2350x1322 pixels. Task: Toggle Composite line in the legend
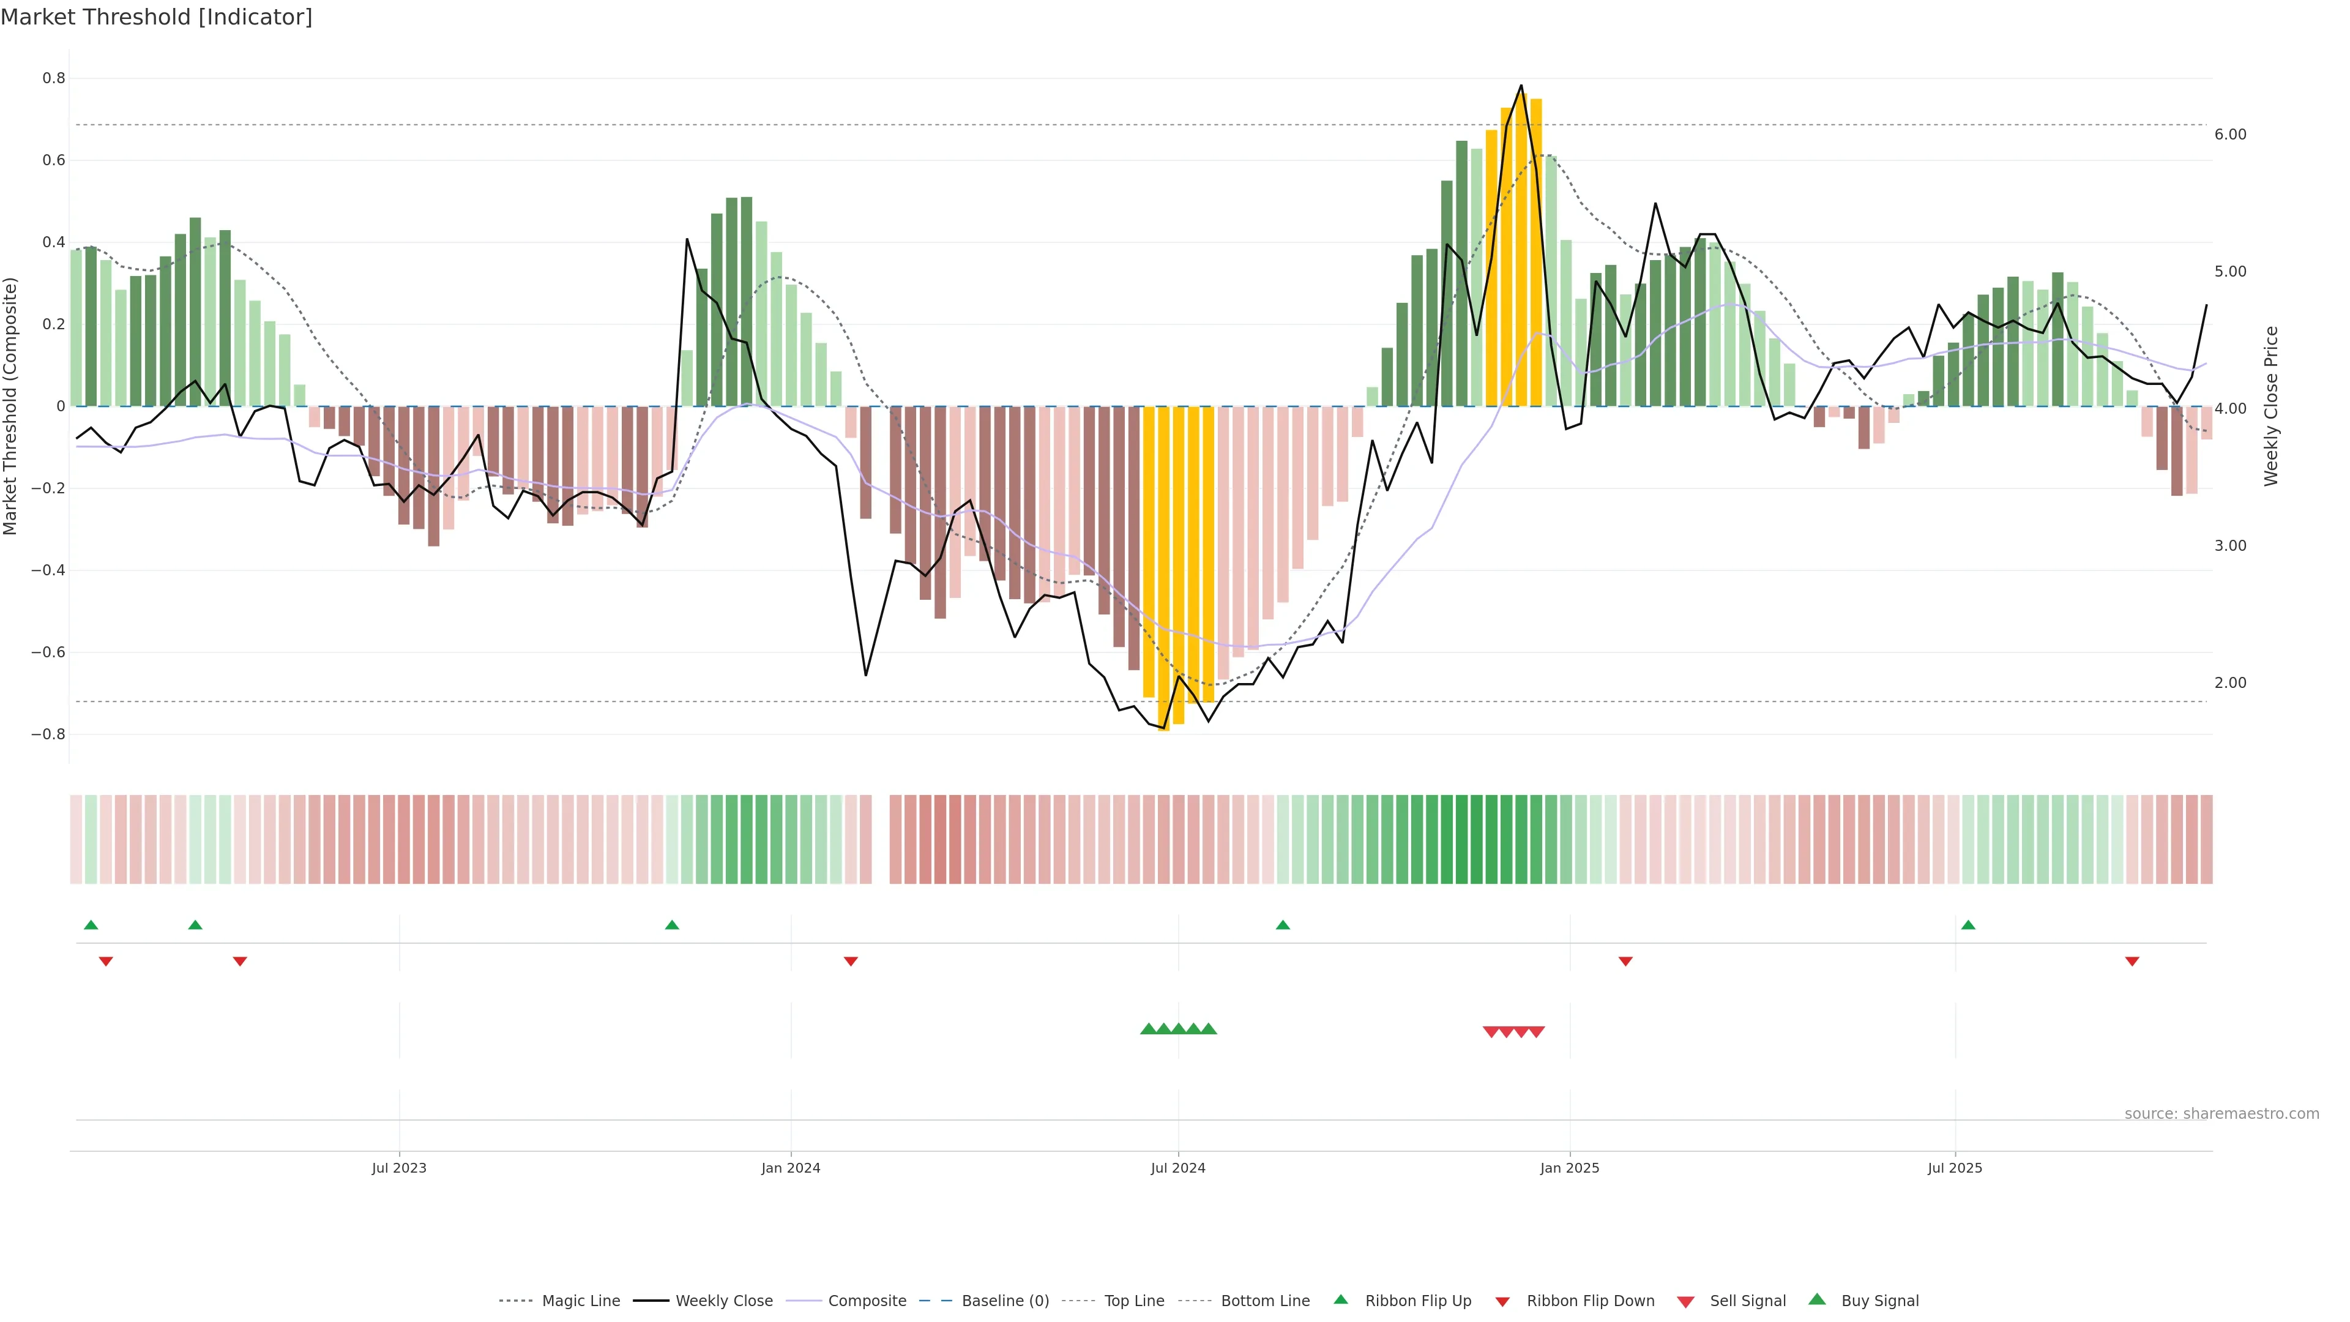pyautogui.click(x=867, y=1301)
